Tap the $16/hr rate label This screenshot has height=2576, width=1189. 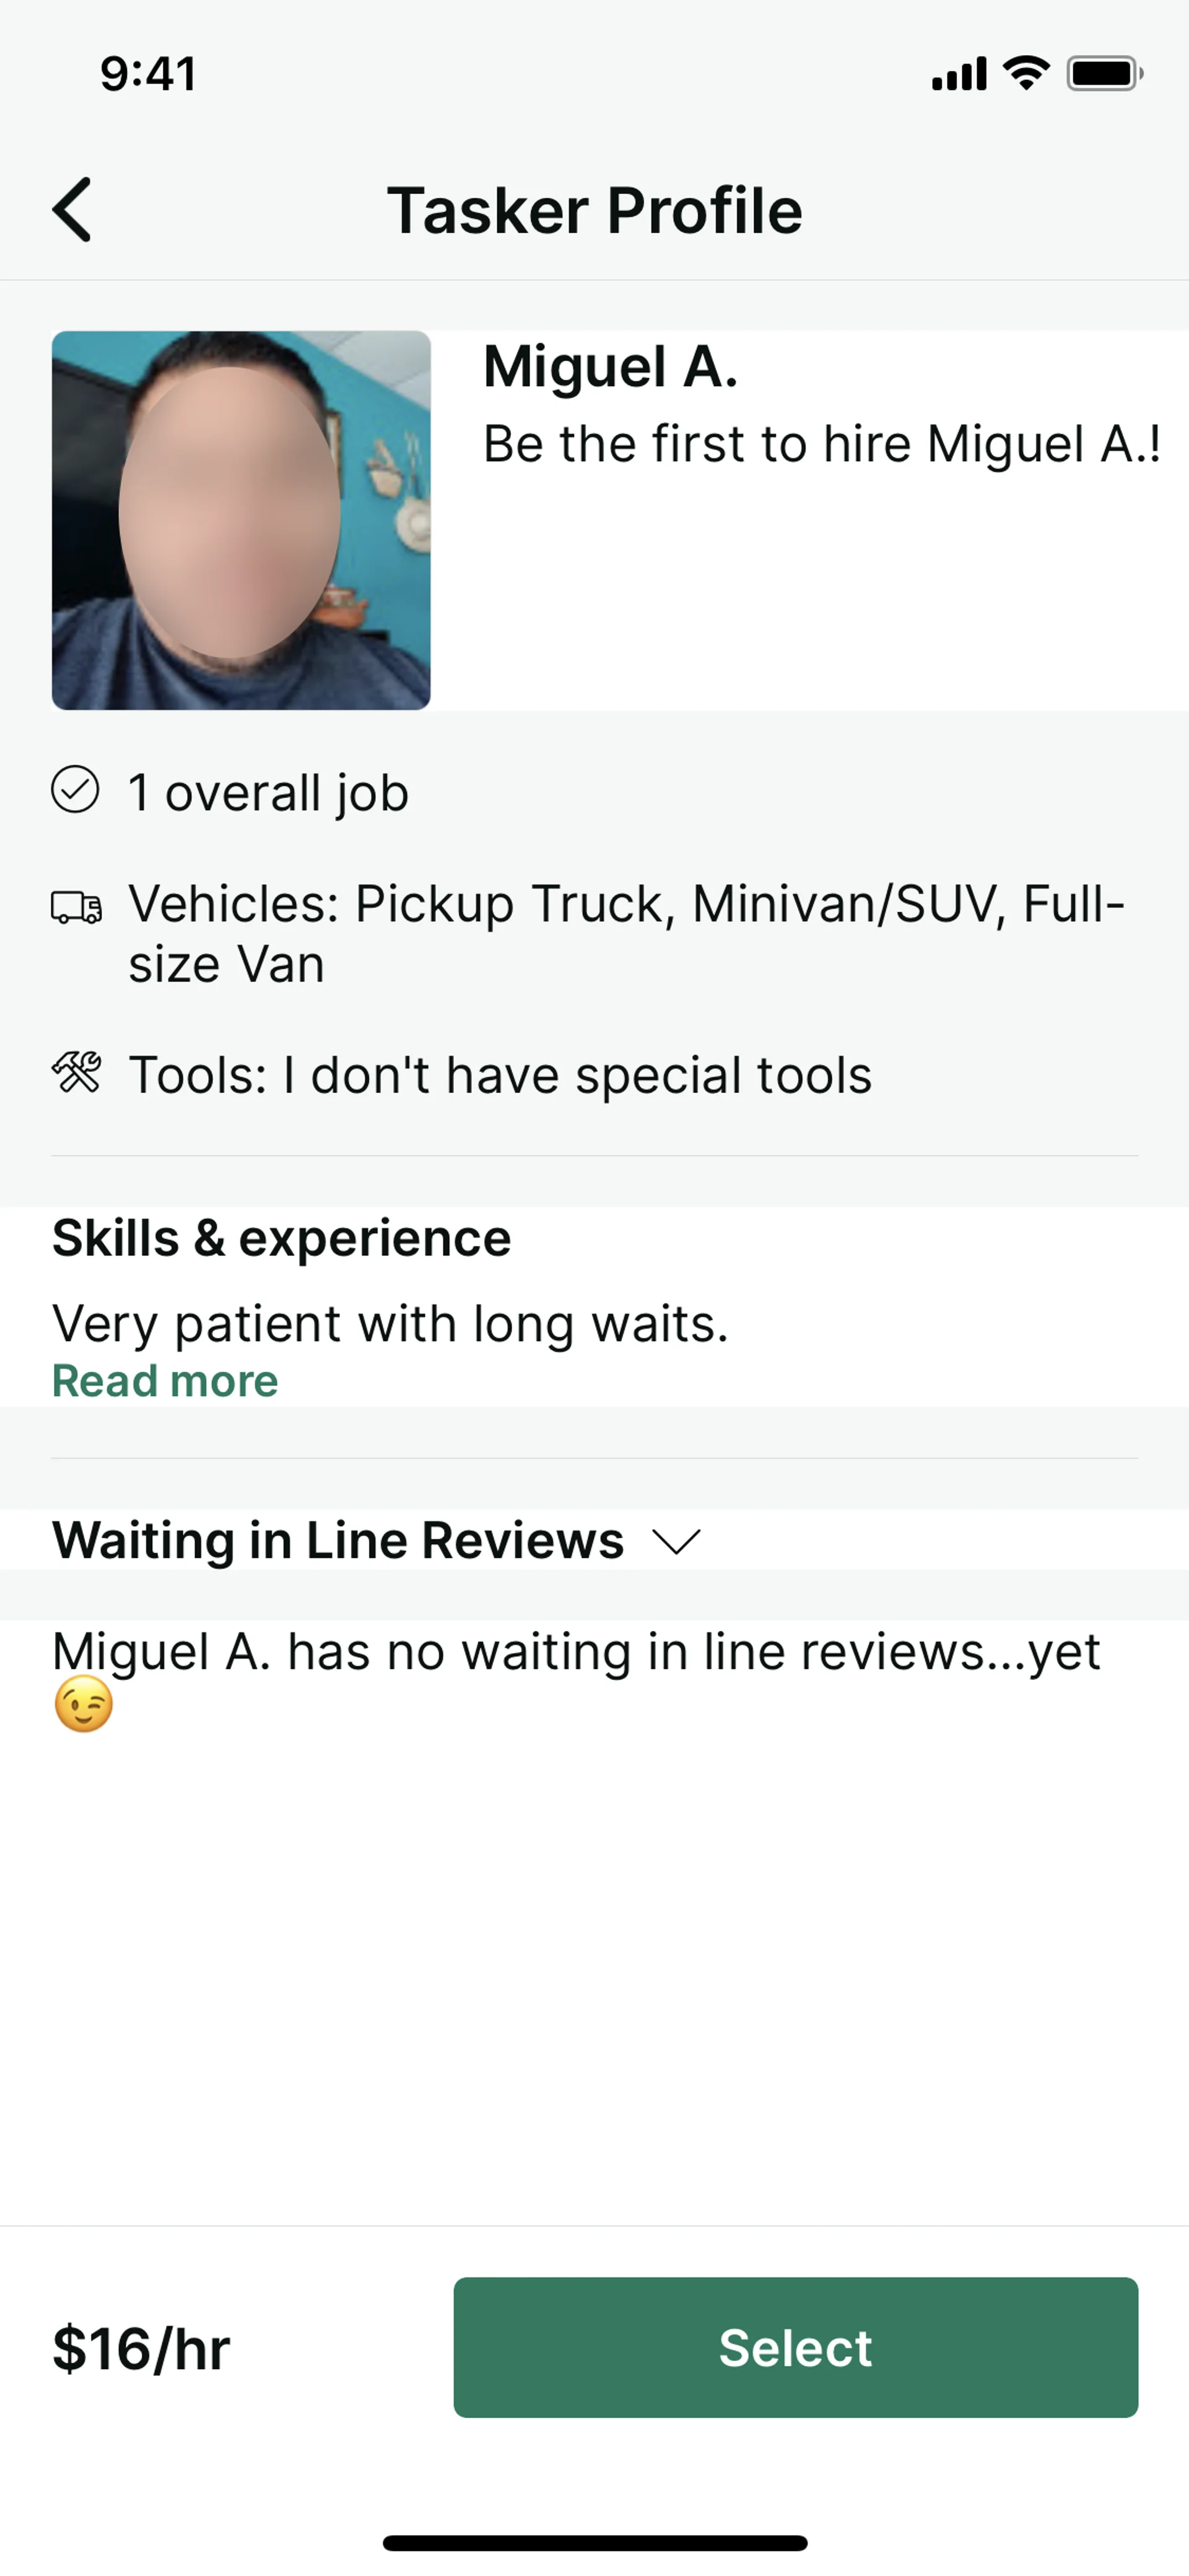click(x=141, y=2349)
